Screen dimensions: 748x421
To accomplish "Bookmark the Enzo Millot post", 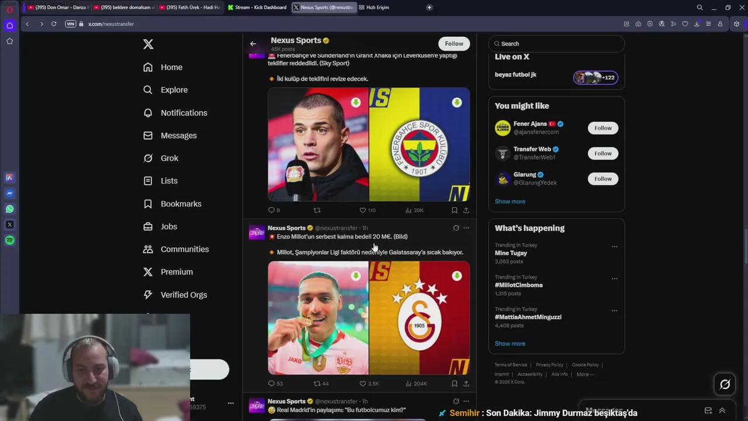I will pos(454,384).
